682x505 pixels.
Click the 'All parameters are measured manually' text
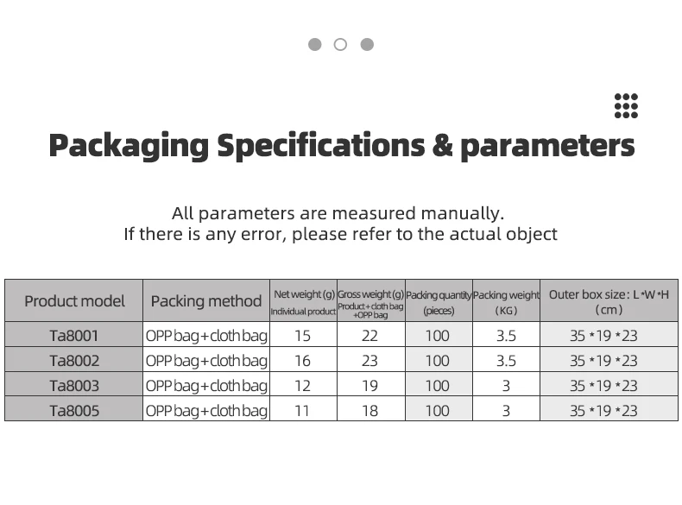tap(338, 213)
